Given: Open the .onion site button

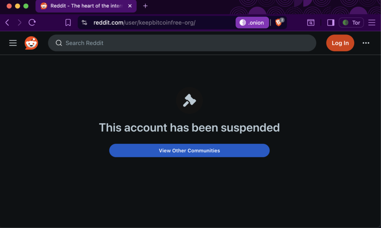Looking at the screenshot, I should click(252, 23).
